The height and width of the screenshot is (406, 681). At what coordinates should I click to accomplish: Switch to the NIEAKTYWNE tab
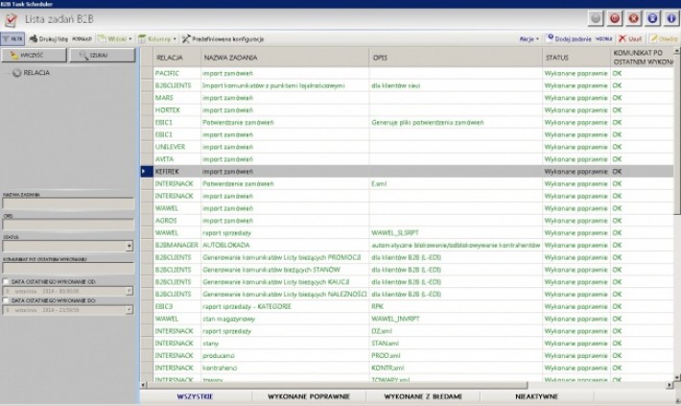[x=537, y=395]
